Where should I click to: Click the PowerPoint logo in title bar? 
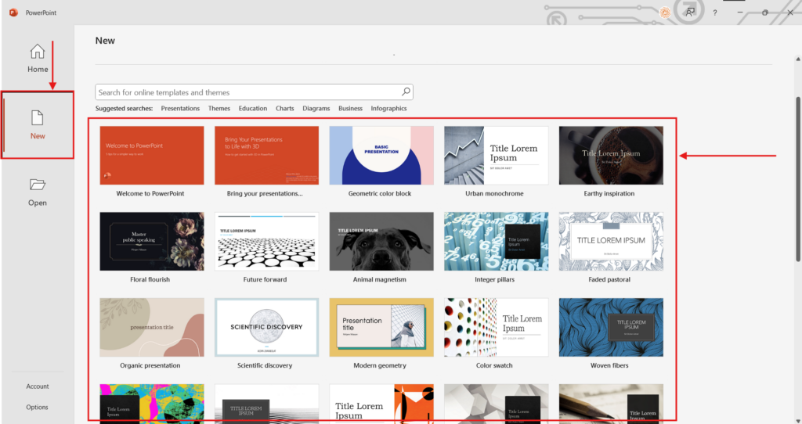[x=13, y=13]
